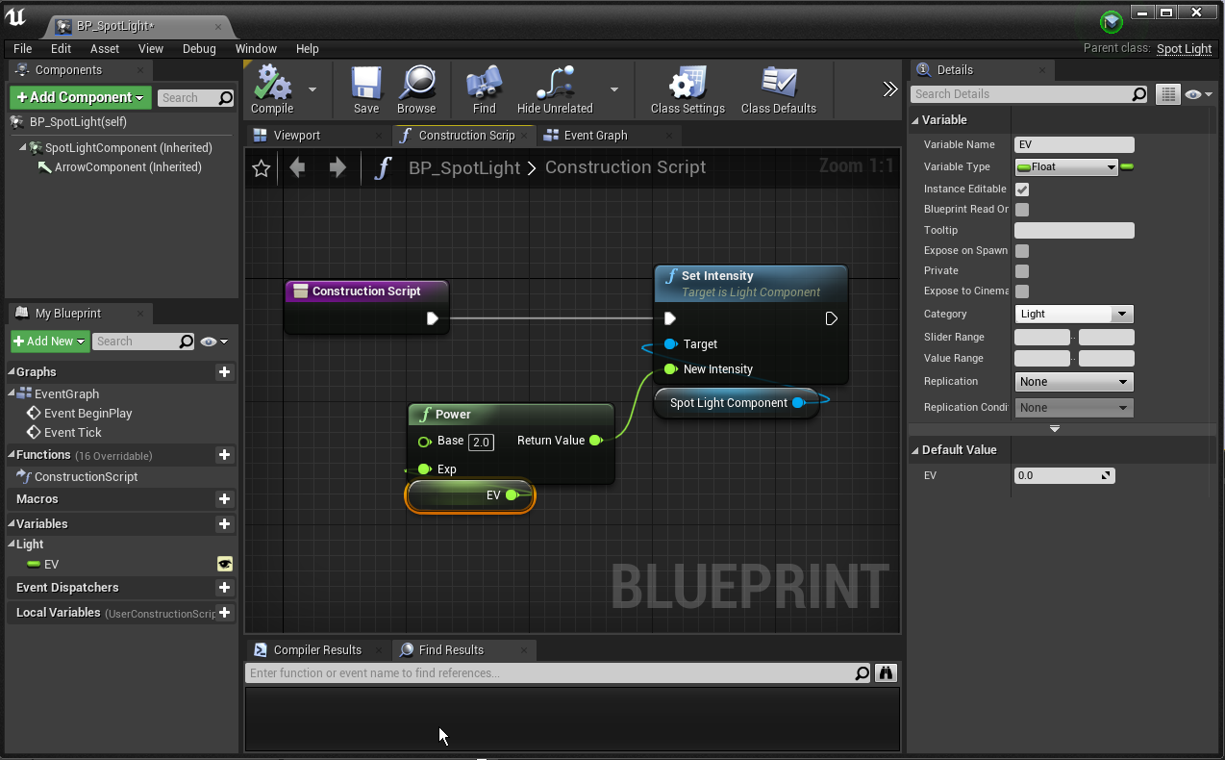Image resolution: width=1225 pixels, height=760 pixels.
Task: Add a new function with plus
Action: (x=224, y=455)
